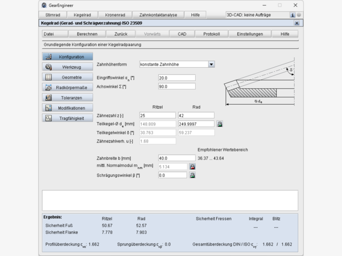Show the Tragfähigkeit section
Screen dimensions: 342x256
click(x=67, y=118)
